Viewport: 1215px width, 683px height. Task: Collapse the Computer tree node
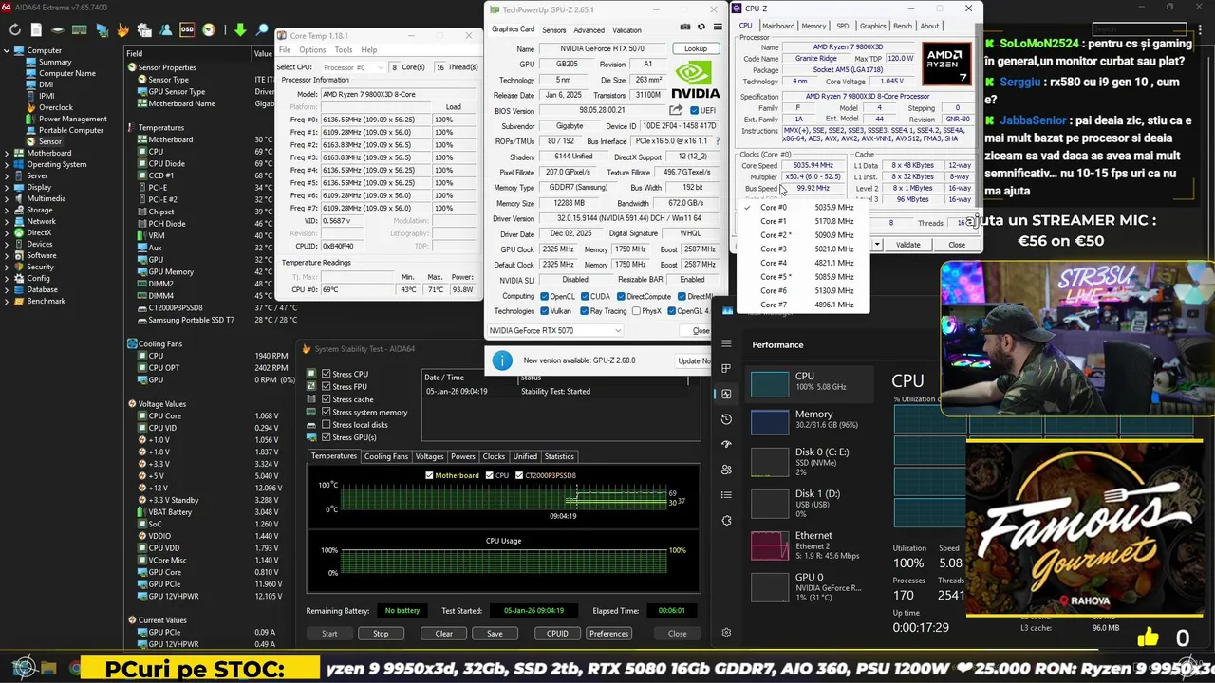click(9, 50)
